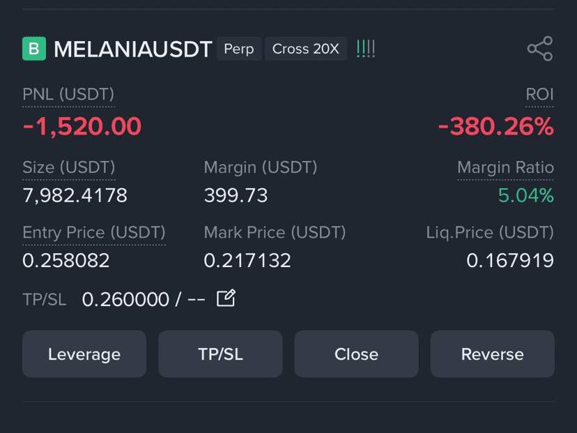This screenshot has width=577, height=433.
Task: Tap the ROI label for its explanation
Action: 539,94
